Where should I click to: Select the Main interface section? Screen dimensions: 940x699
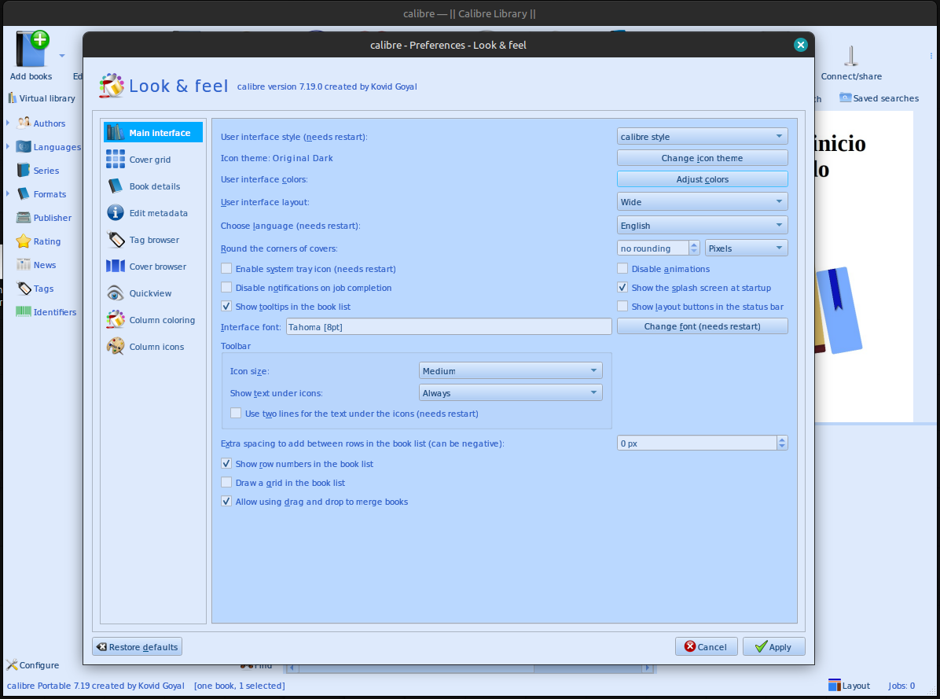tap(153, 132)
